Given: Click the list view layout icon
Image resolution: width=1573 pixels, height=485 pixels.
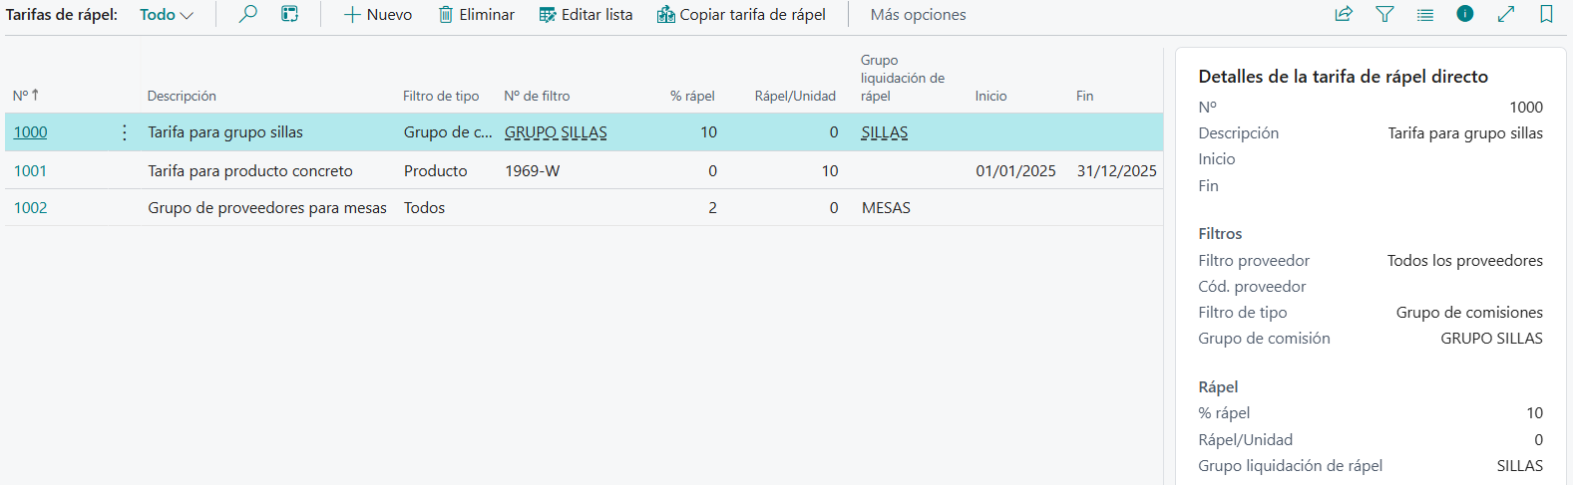Looking at the screenshot, I should click(1425, 14).
